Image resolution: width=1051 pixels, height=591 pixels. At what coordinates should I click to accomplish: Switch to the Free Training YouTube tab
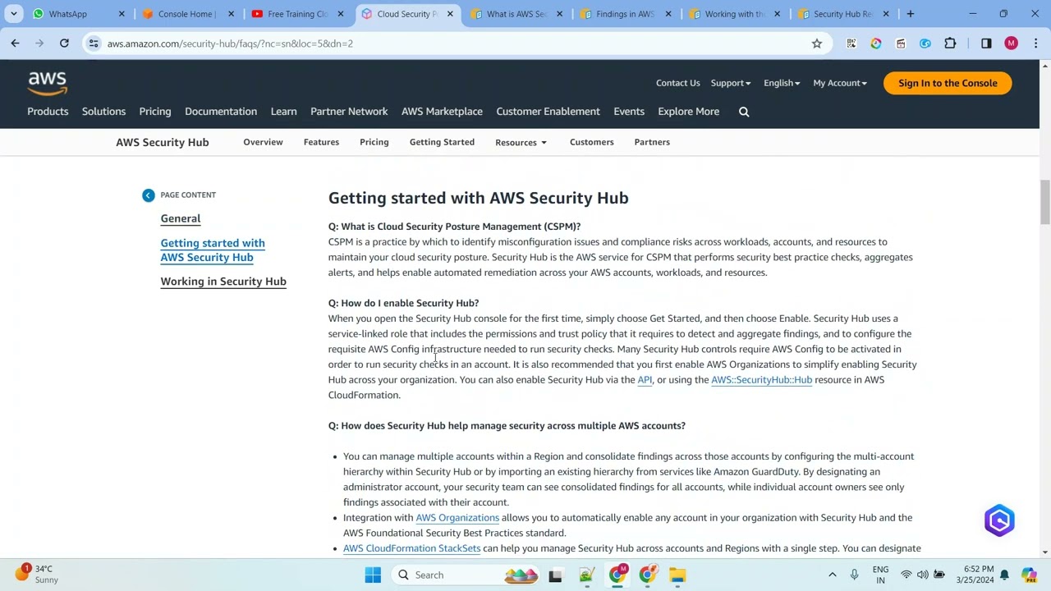(x=297, y=14)
